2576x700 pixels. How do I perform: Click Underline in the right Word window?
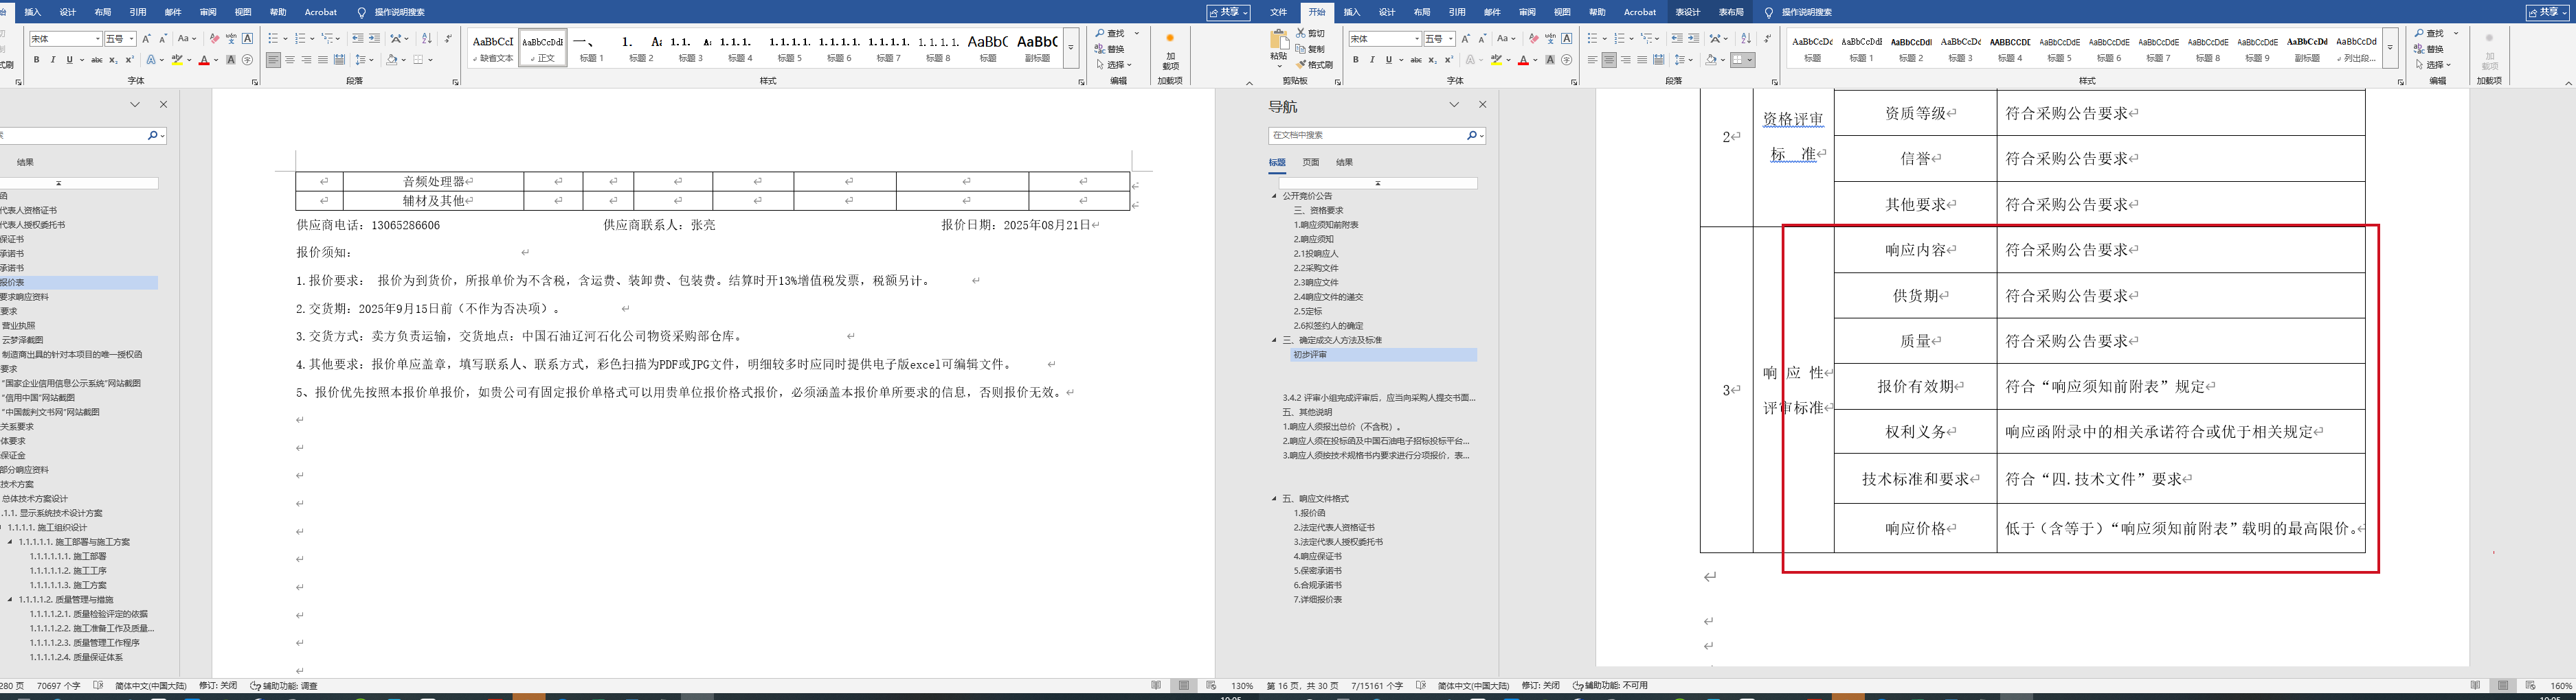[1388, 60]
